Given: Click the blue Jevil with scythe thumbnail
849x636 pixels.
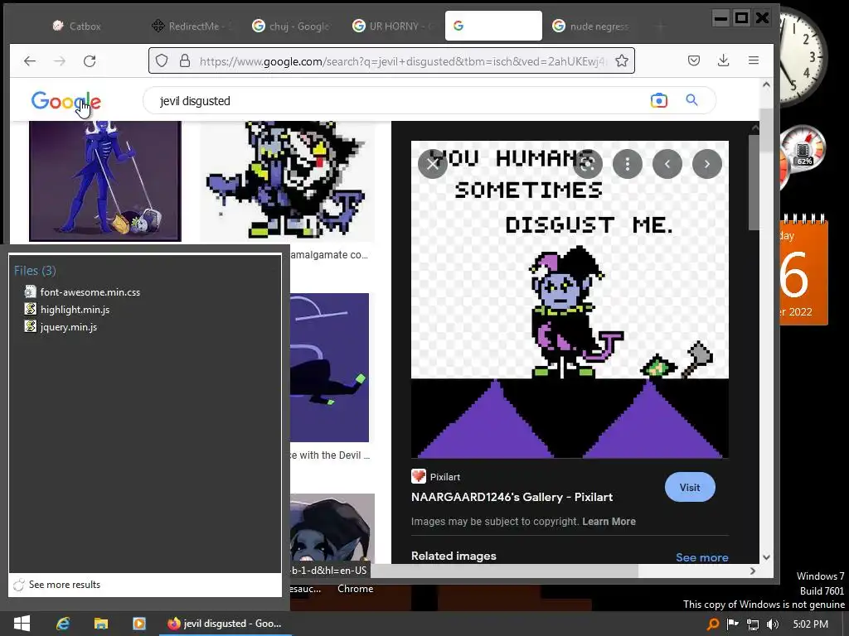Looking at the screenshot, I should coord(105,181).
